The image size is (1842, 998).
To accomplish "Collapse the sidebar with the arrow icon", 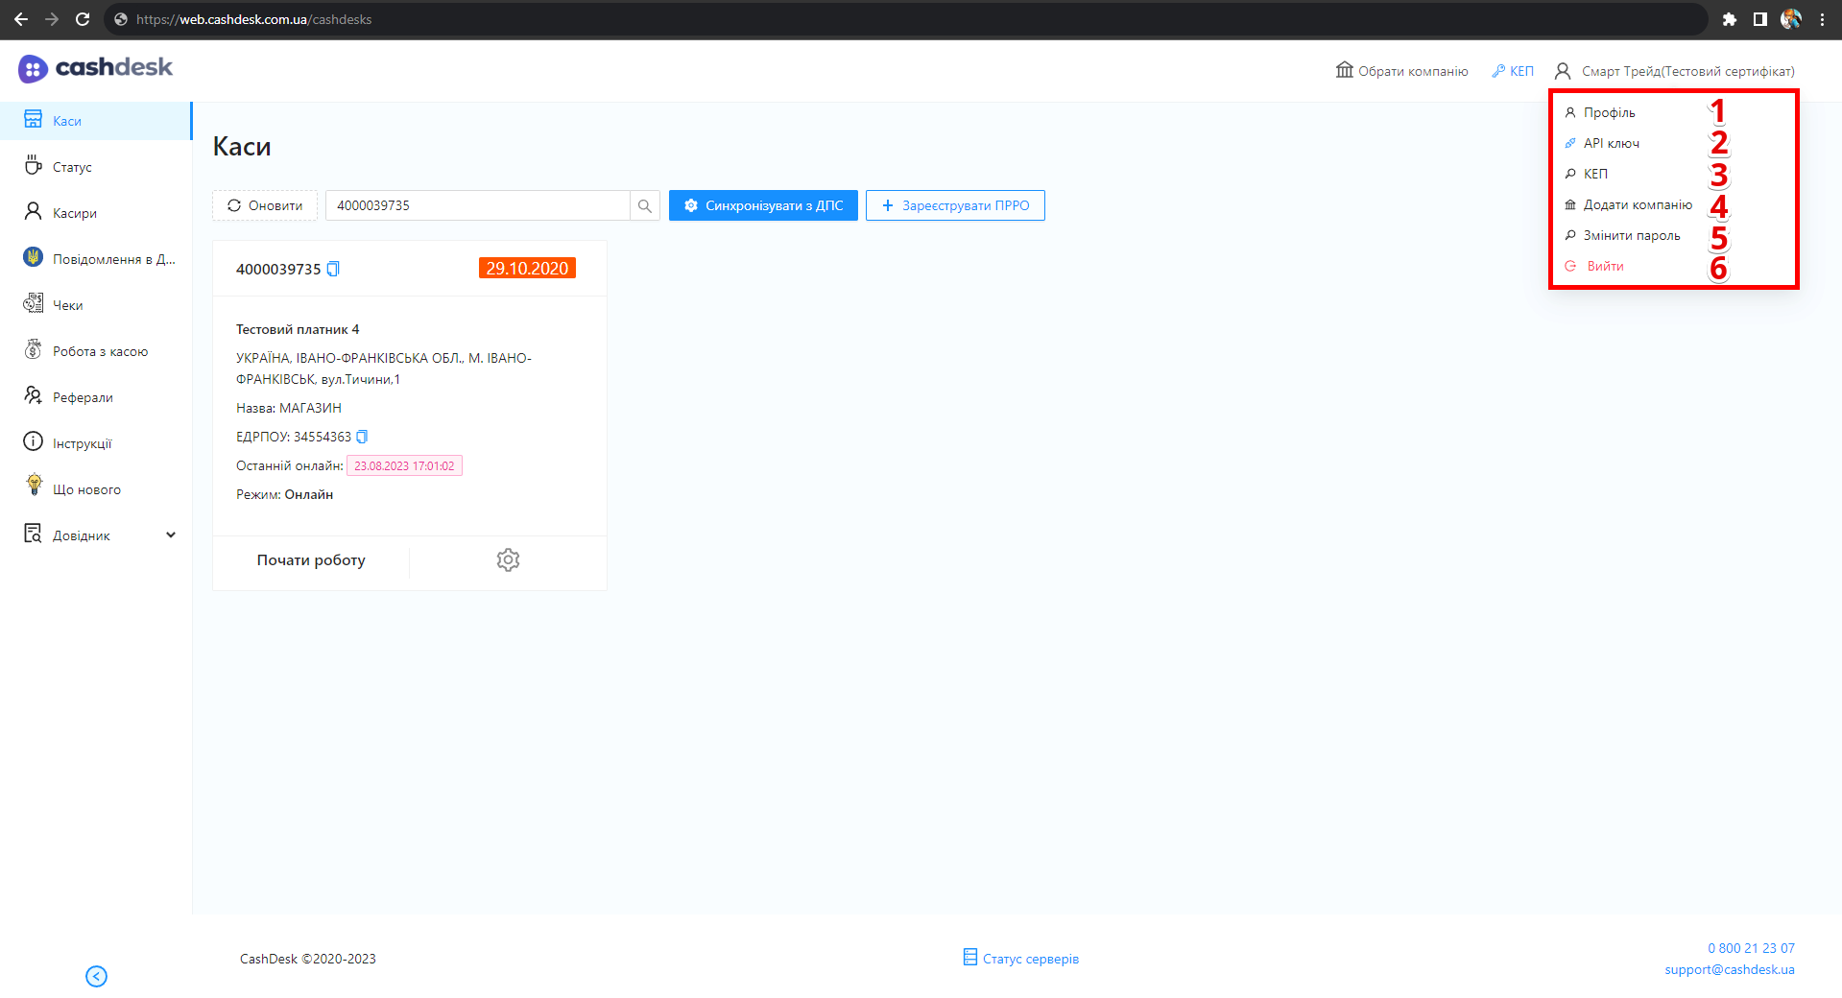I will click(x=96, y=976).
